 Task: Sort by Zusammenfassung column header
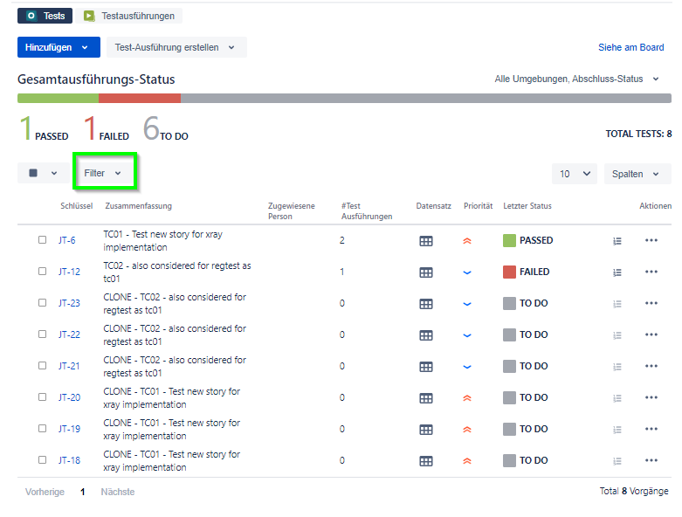[138, 206]
